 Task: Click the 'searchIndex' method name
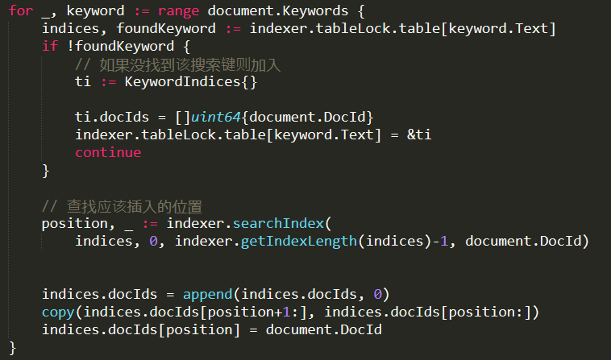278,223
